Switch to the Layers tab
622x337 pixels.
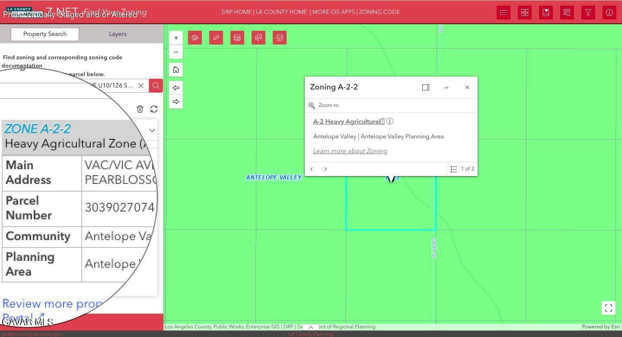[x=118, y=34]
